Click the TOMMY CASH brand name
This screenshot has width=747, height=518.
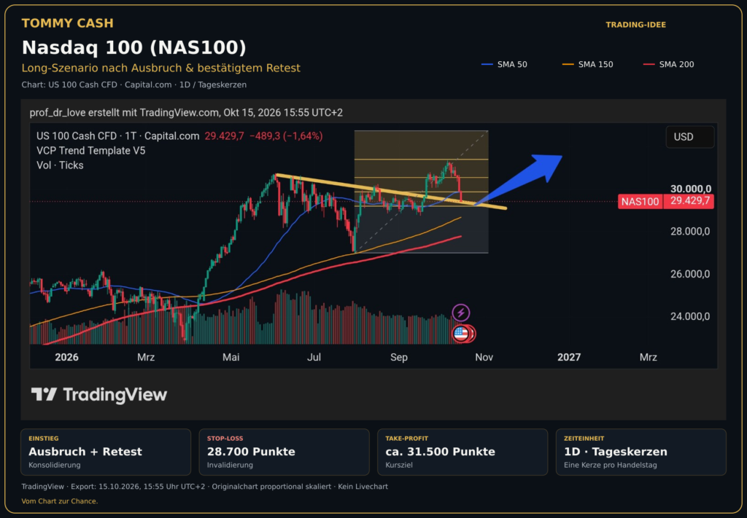68,23
